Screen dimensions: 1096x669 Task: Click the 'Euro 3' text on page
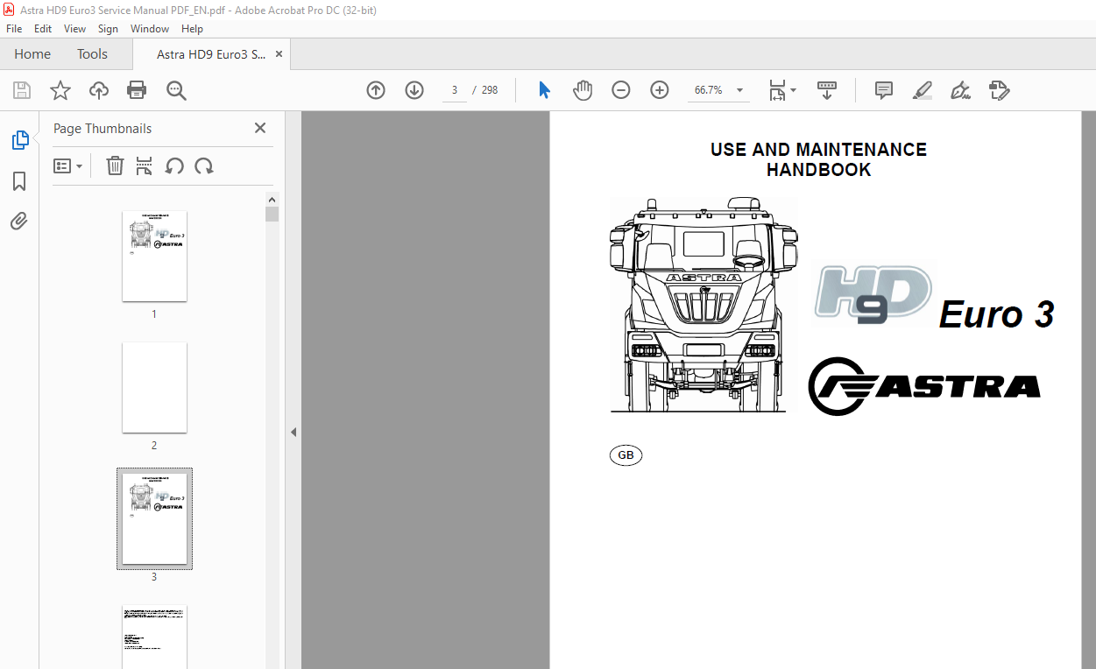[x=996, y=314]
